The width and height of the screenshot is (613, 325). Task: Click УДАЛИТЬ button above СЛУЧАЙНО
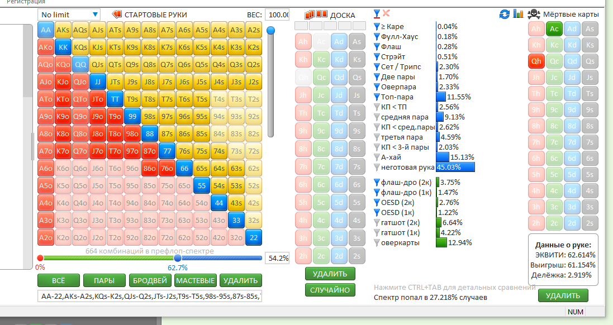click(x=330, y=274)
